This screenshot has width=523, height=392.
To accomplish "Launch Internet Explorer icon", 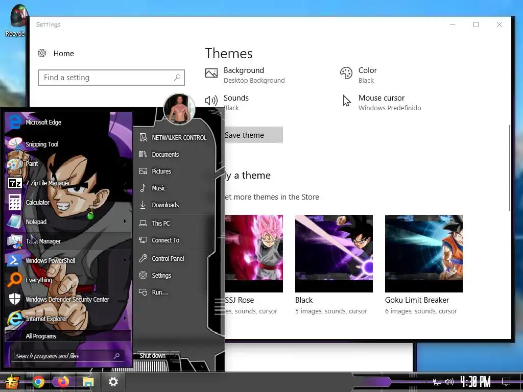I will click(15, 318).
